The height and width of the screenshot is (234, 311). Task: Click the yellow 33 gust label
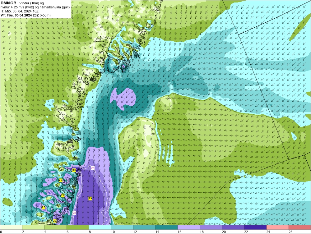[x=74, y=170]
